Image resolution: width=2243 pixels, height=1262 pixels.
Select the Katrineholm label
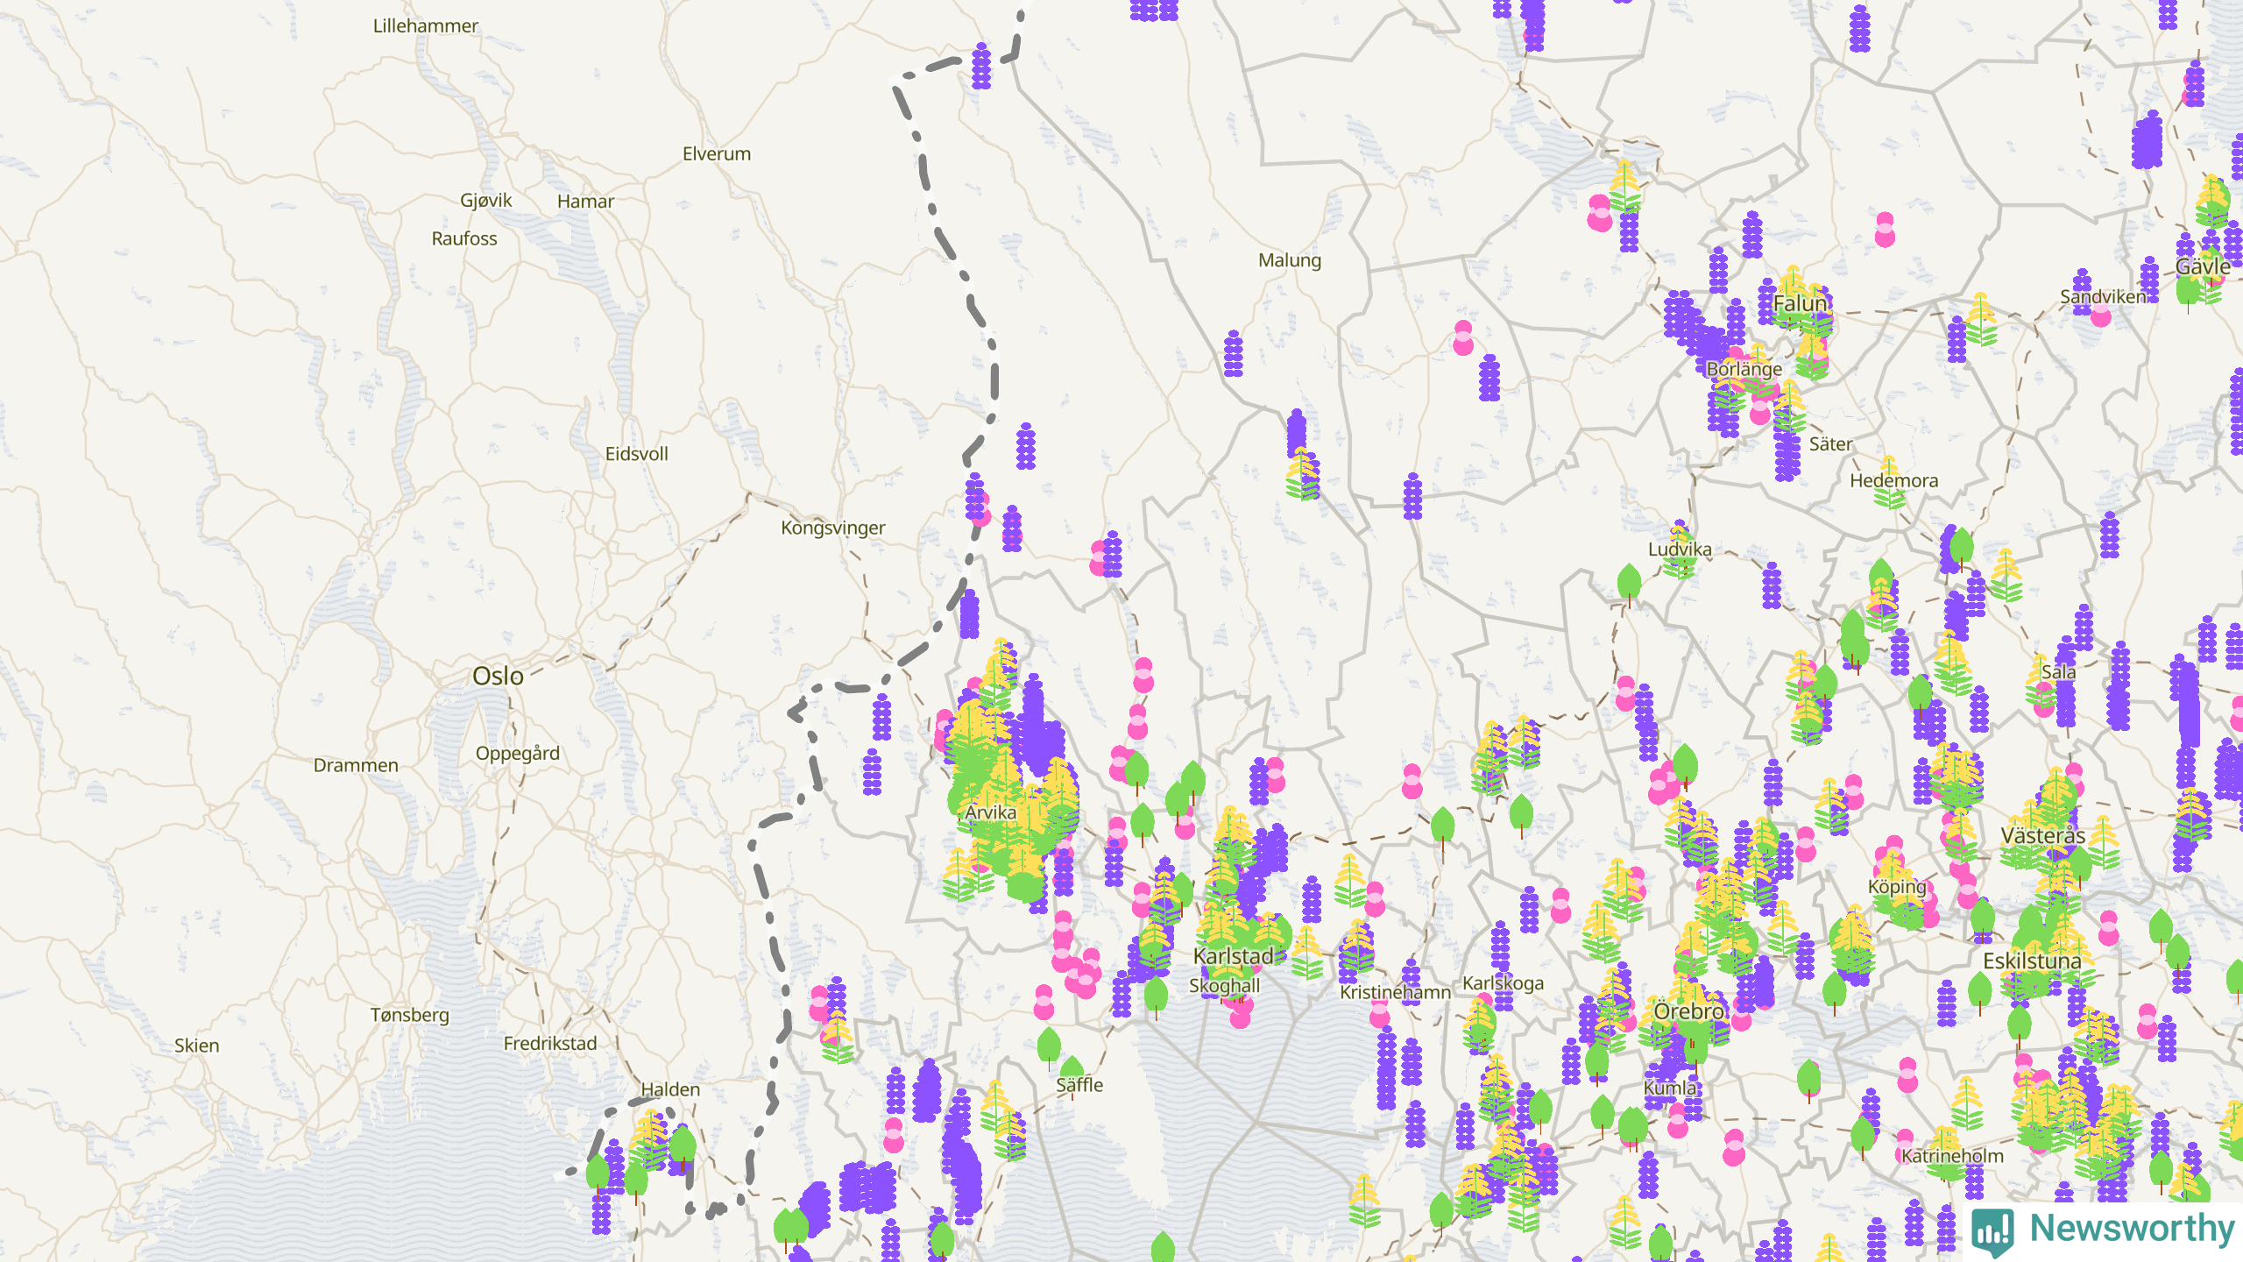click(x=1952, y=1156)
